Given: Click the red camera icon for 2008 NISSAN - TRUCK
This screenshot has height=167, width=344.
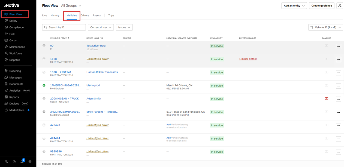Looking at the screenshot, I should click(326, 99).
